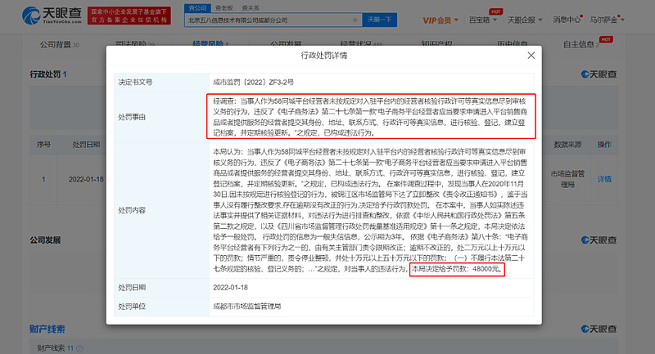Click the 天眼查 logo in header
The image size is (655, 354).
point(52,16)
